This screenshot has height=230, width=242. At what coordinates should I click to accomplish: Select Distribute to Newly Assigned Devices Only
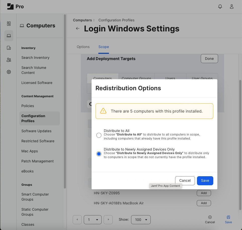point(99,154)
